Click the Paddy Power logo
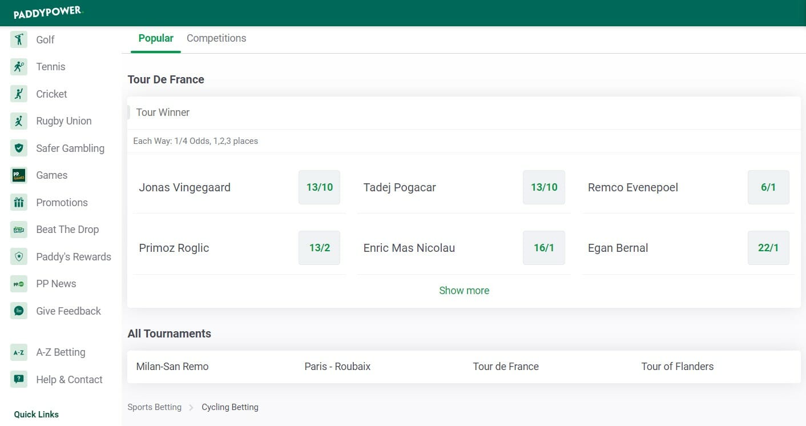The width and height of the screenshot is (806, 426). click(x=48, y=12)
